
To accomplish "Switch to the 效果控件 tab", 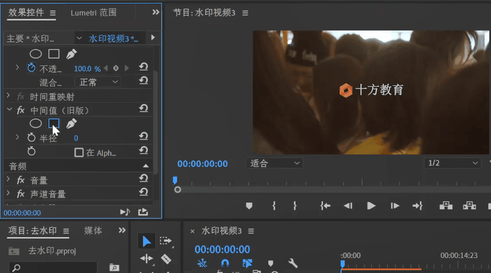I will point(26,13).
